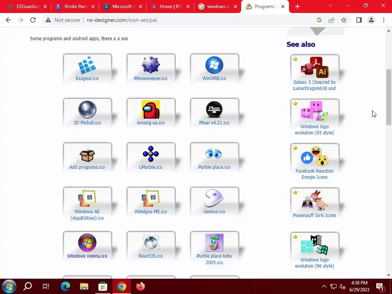Open Task View from the taskbar
392x294 pixels.
[x=46, y=286]
